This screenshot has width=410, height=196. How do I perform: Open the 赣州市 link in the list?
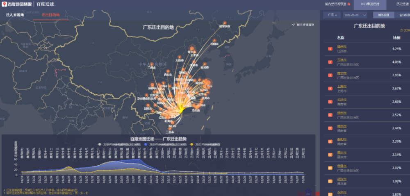[342, 47]
